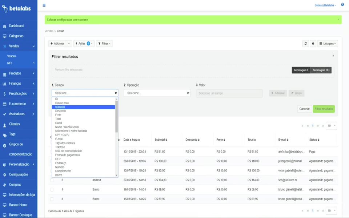The height and width of the screenshot is (218, 349).
Task: Close the Filtrar resultados panel
Action: coord(333,56)
